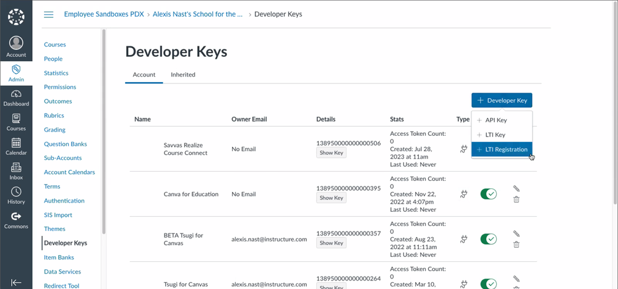This screenshot has width=618, height=289.
Task: Open the Developer Key dropdown button
Action: click(502, 100)
